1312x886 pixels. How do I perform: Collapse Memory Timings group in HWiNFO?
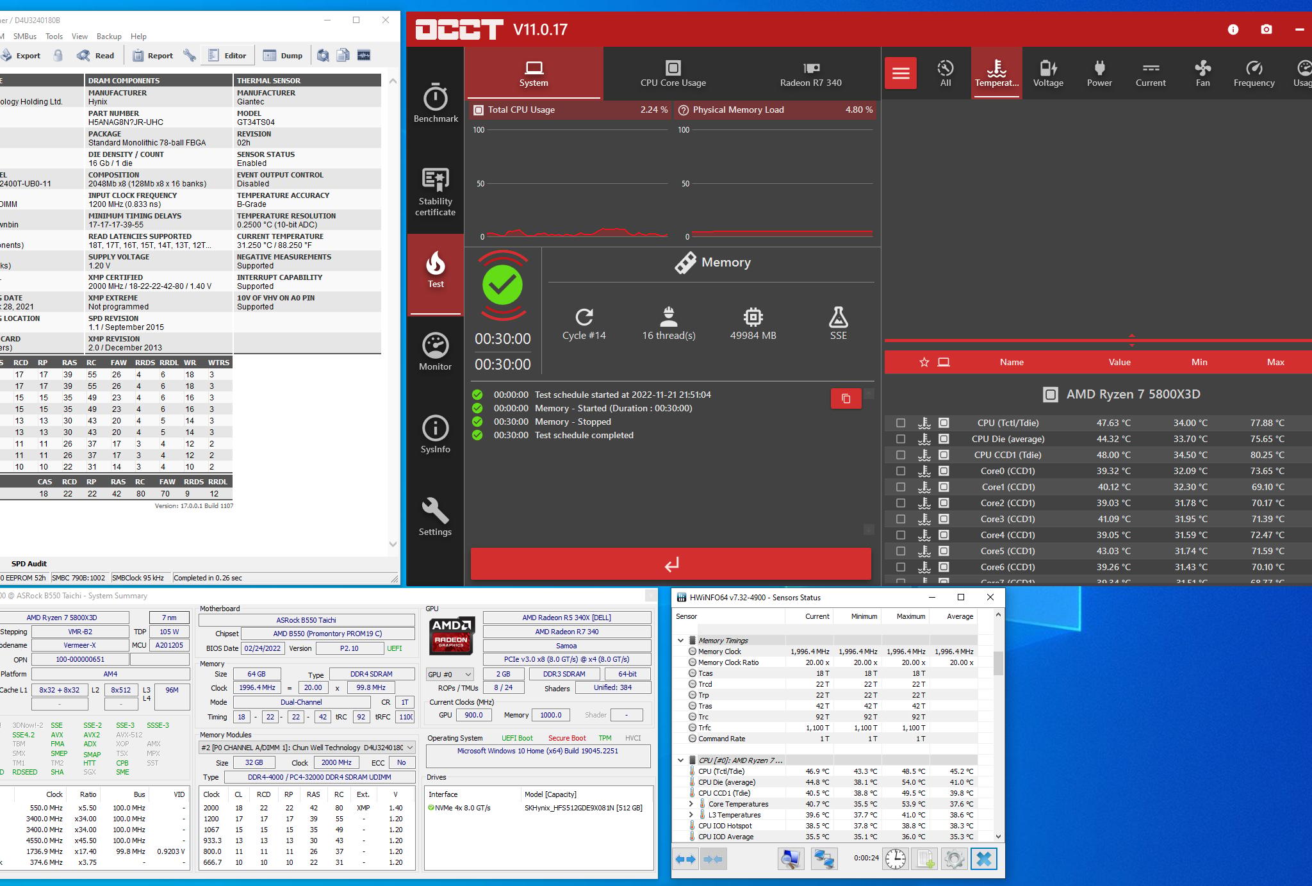[x=680, y=640]
